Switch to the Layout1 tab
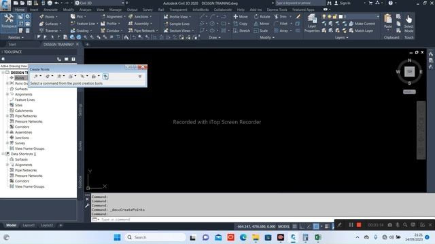 pyautogui.click(x=29, y=225)
